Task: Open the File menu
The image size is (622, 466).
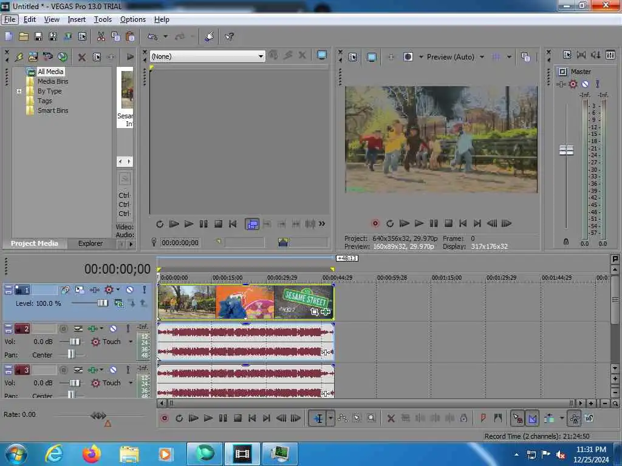Action: 10,19
